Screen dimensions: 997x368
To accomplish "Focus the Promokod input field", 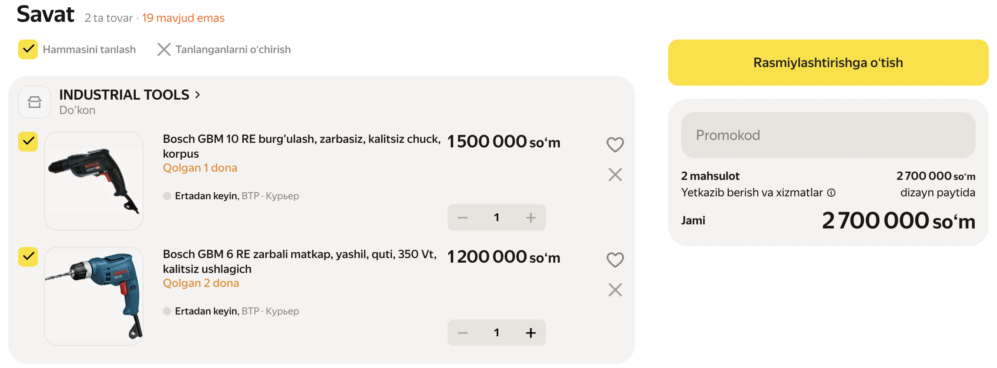I will point(828,135).
